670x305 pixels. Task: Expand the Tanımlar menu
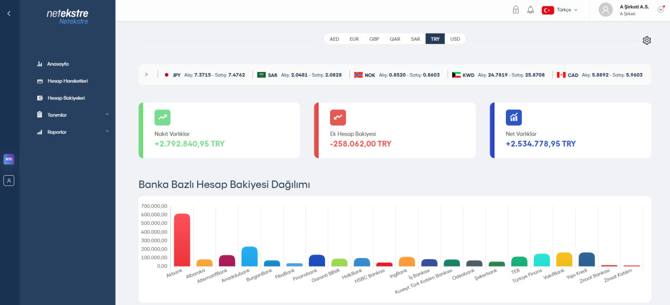[x=73, y=115]
